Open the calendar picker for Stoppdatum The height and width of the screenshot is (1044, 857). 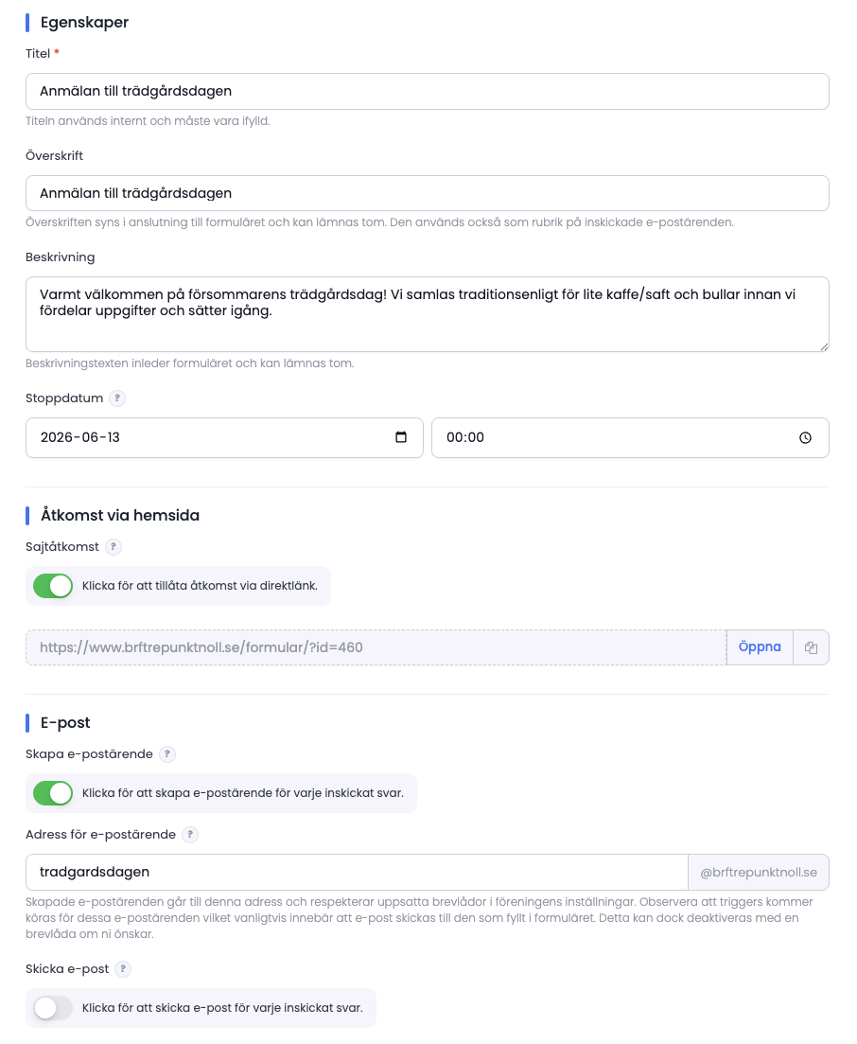click(x=400, y=437)
